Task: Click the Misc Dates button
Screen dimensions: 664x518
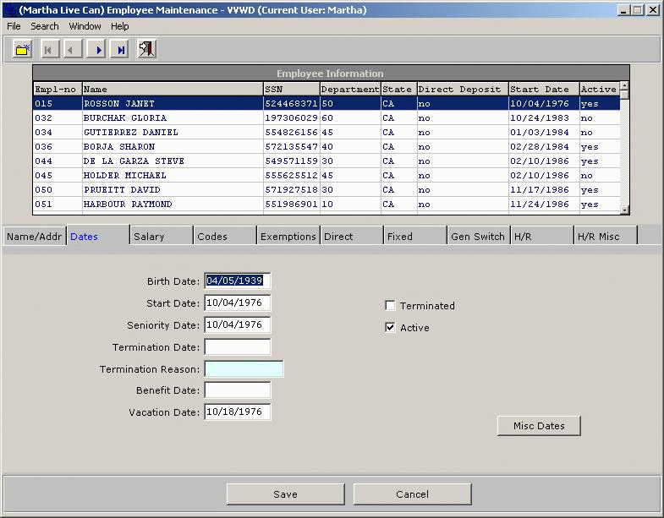Action: coord(539,426)
